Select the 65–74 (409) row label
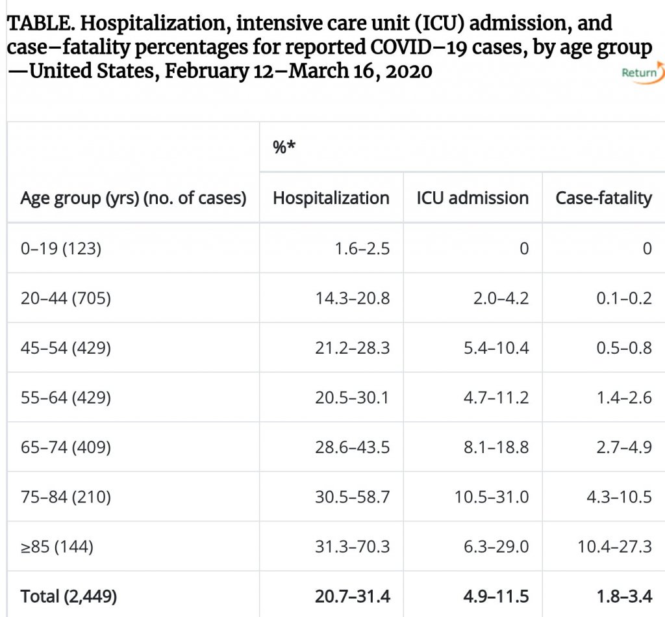 (66, 447)
